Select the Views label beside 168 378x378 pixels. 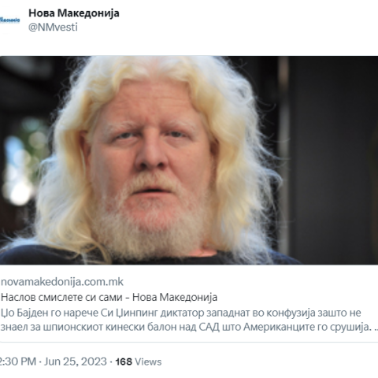(x=148, y=361)
